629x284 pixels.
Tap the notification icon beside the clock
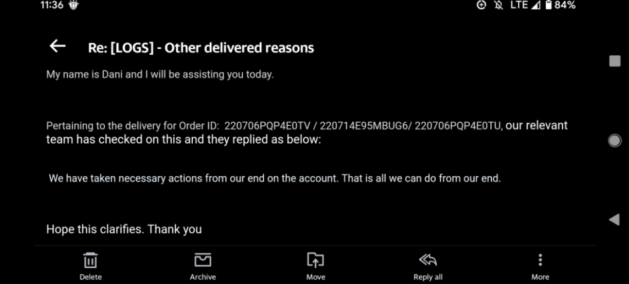click(x=73, y=5)
